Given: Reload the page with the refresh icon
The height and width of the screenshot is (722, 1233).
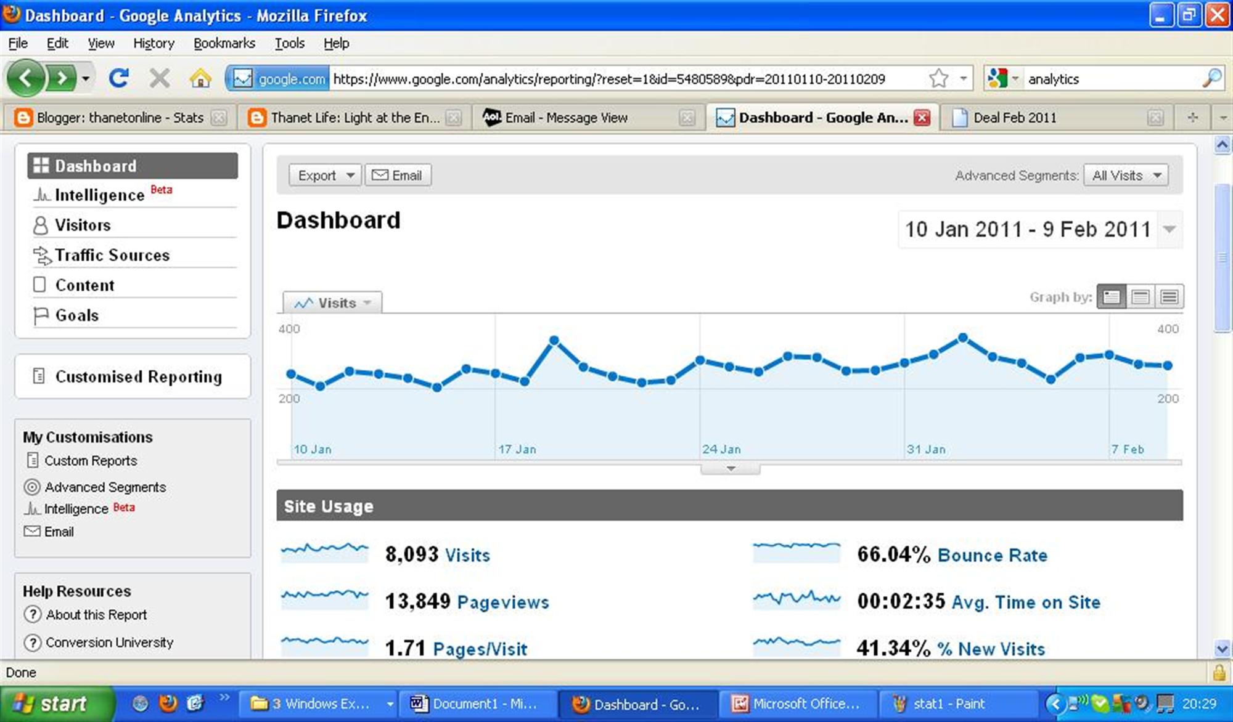Looking at the screenshot, I should pyautogui.click(x=119, y=78).
